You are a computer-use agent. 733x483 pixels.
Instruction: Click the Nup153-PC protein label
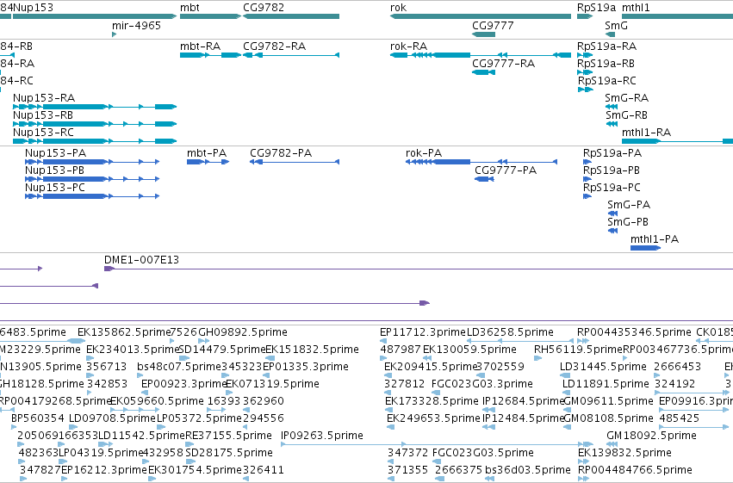(x=55, y=188)
